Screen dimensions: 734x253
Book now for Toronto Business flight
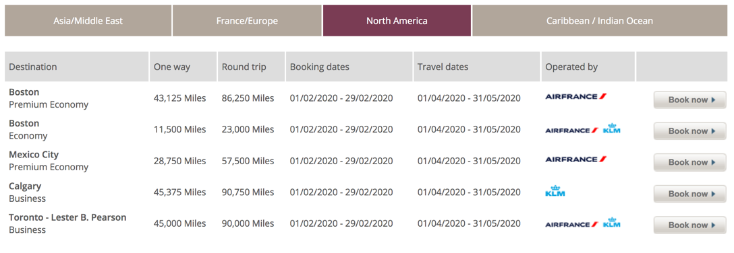pyautogui.click(x=690, y=225)
